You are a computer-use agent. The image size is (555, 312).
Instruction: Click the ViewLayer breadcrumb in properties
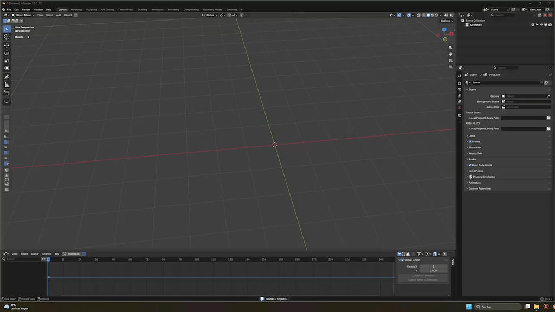coord(494,75)
